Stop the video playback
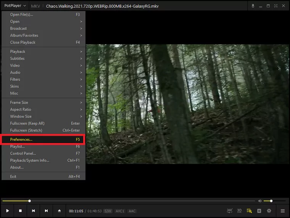This screenshot has width=290, height=218. (21, 211)
